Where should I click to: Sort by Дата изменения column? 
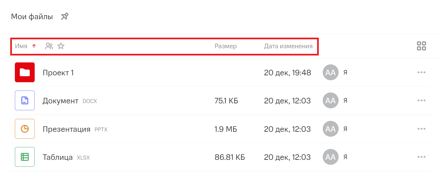pyautogui.click(x=288, y=46)
